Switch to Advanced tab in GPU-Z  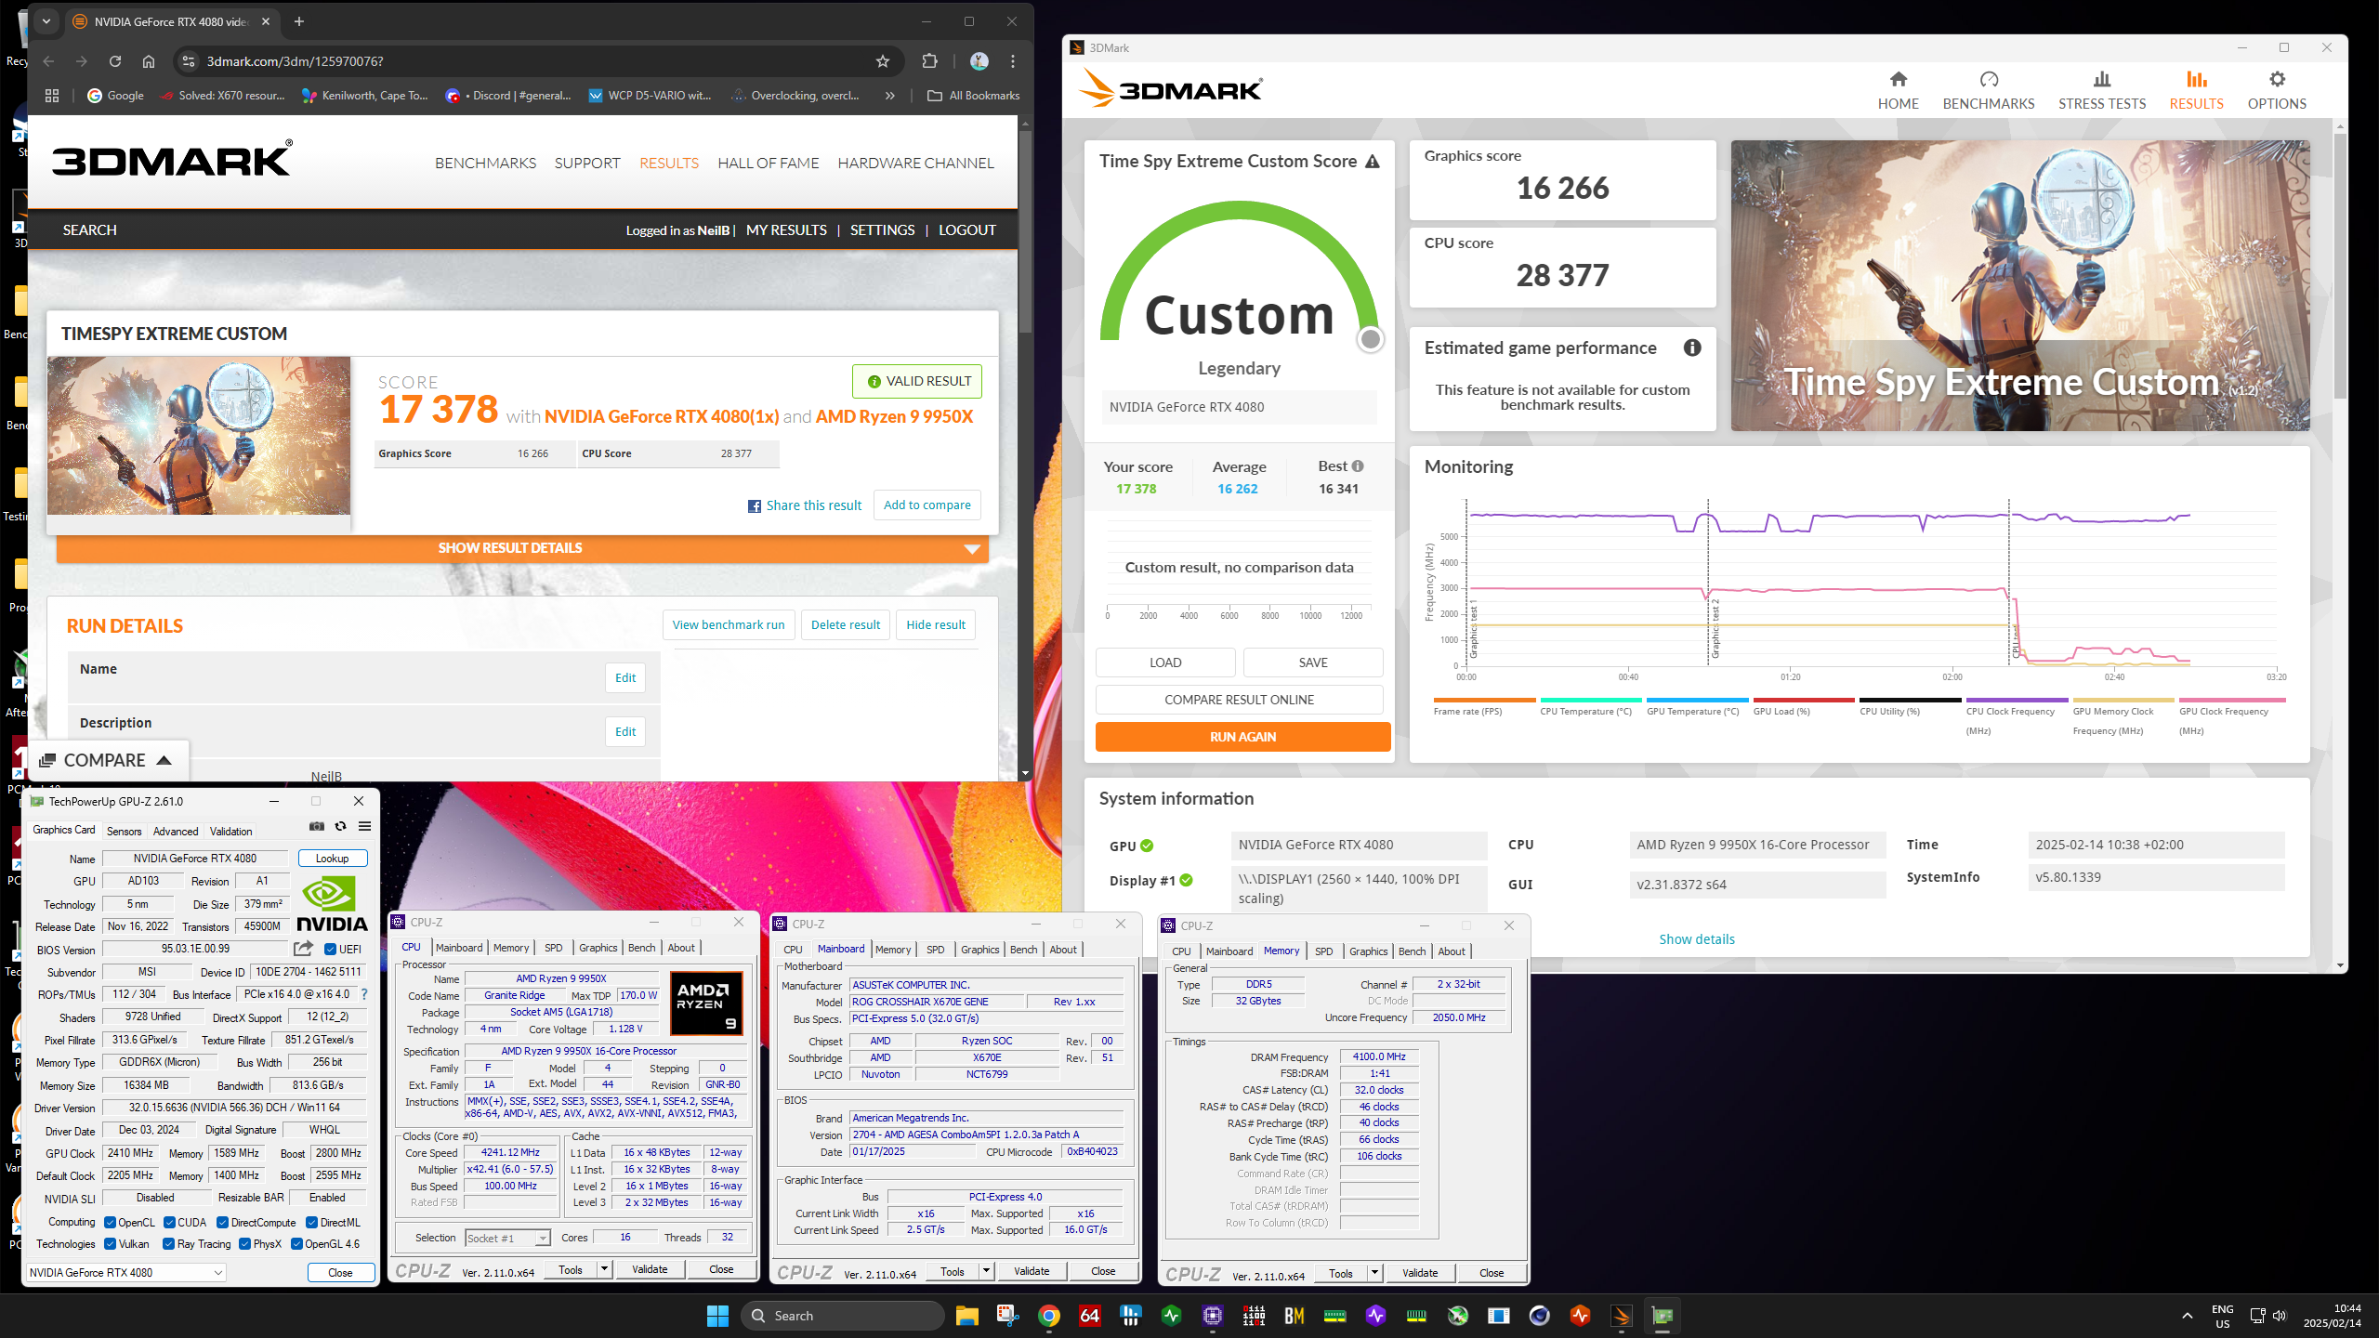(176, 832)
